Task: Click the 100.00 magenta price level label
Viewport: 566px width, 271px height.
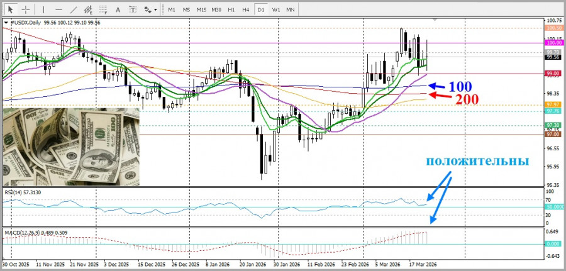Action: 553,43
